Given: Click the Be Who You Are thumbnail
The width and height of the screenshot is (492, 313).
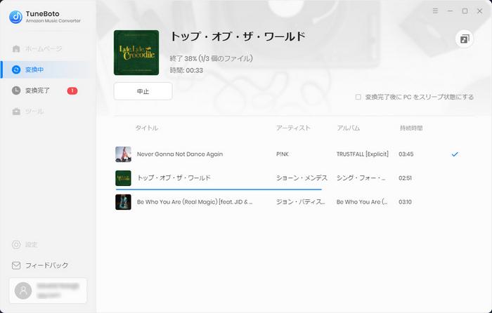Looking at the screenshot, I should (123, 202).
